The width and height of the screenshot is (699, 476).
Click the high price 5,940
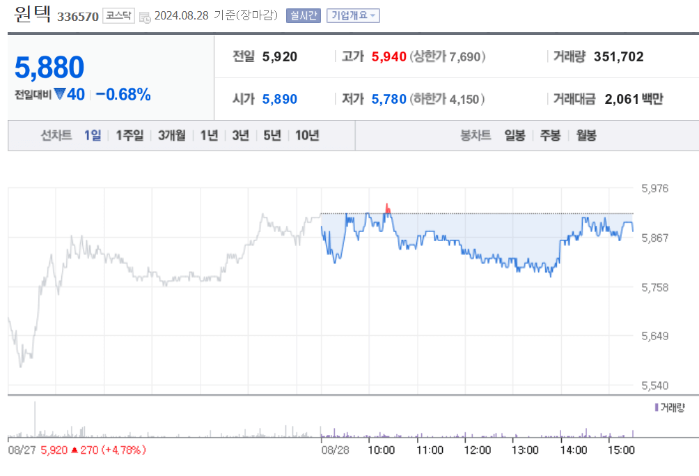pos(388,56)
